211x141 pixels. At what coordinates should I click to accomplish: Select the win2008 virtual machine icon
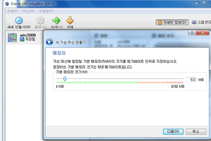click(x=12, y=37)
